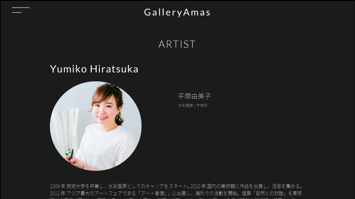Click the biography line starting 2012年

176,193
